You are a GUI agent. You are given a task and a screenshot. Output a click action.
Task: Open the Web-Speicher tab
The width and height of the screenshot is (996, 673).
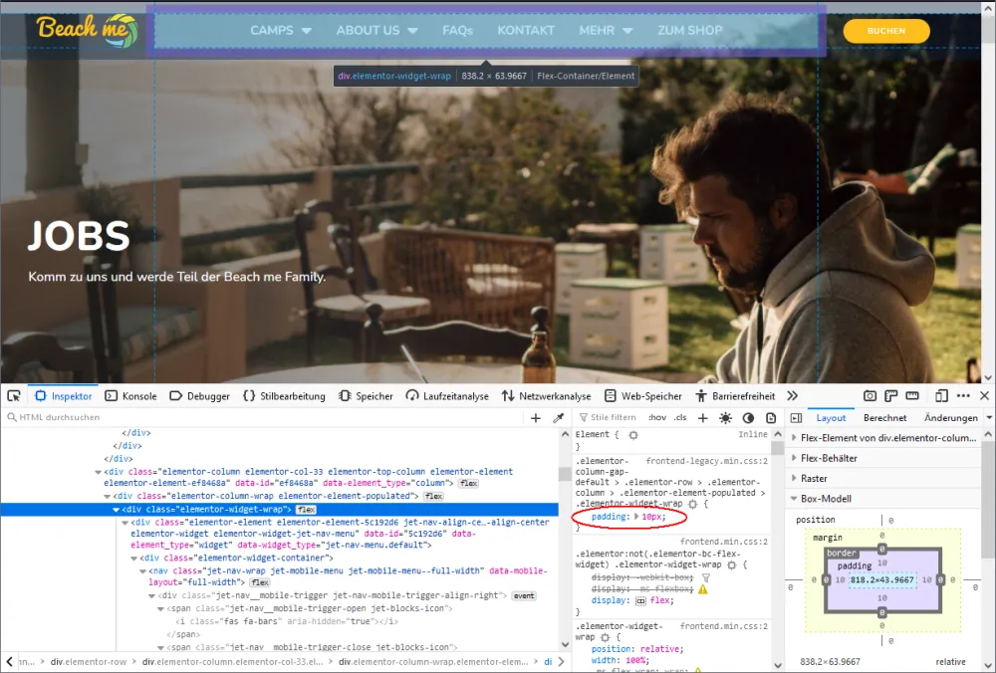coord(642,396)
